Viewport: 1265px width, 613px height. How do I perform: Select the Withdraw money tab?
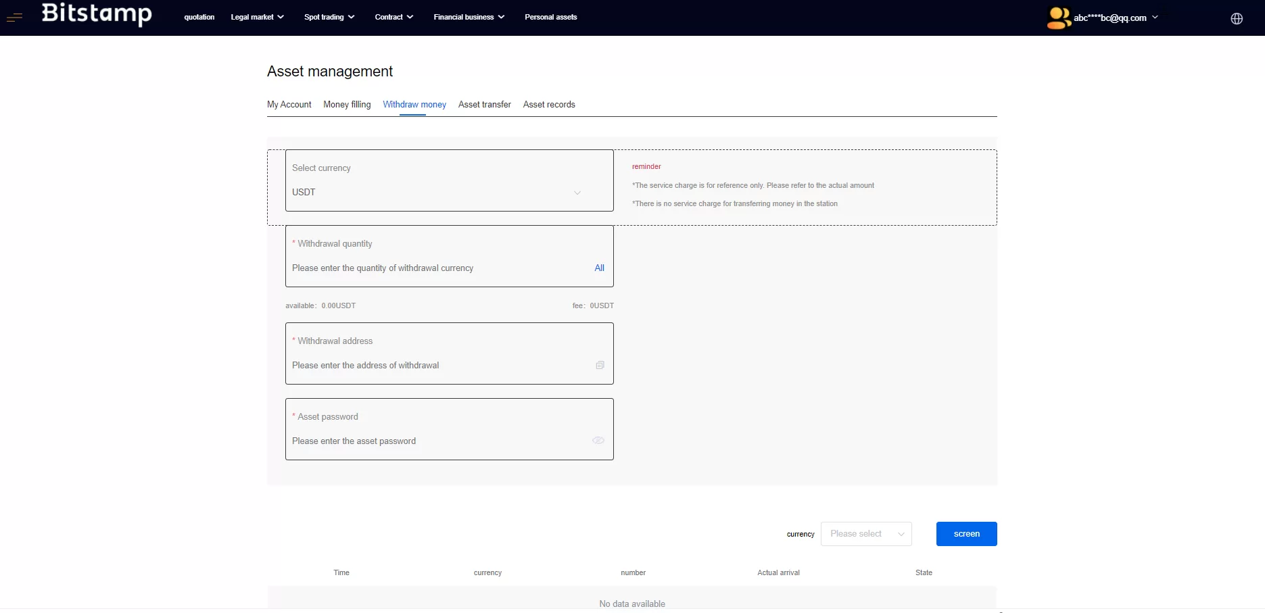click(414, 104)
